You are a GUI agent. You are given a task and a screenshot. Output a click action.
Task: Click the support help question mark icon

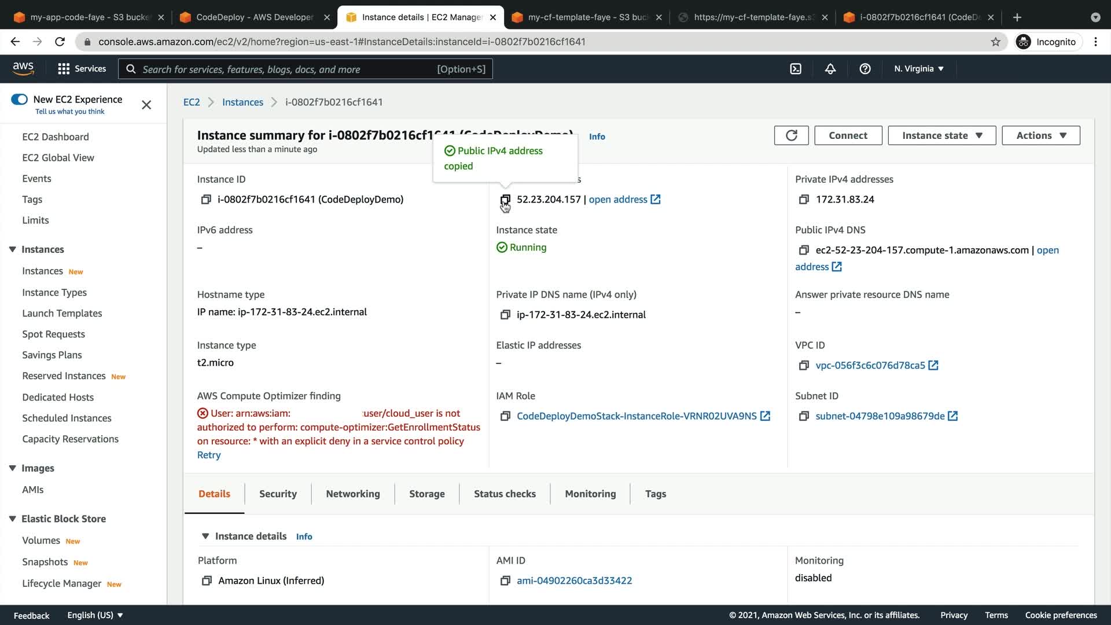[865, 69]
